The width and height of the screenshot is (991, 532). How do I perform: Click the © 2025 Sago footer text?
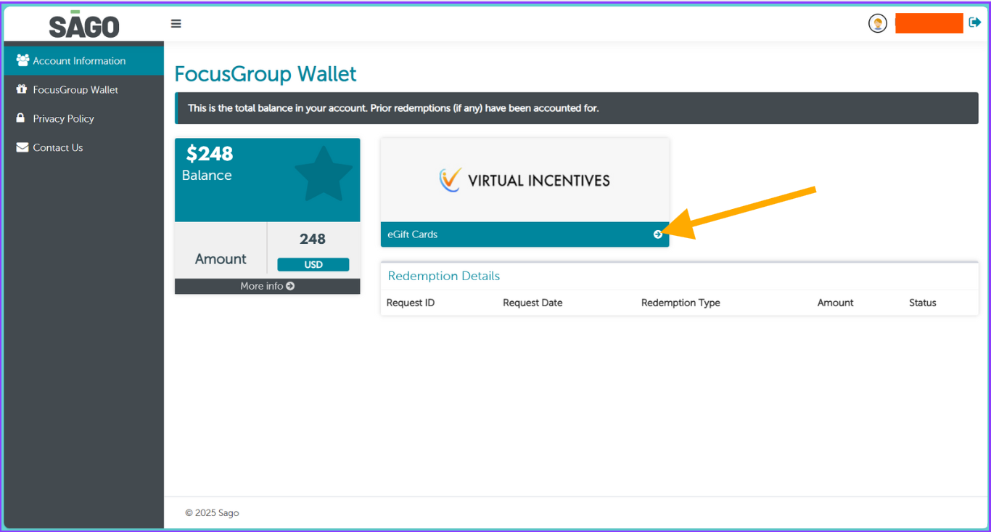coord(212,513)
